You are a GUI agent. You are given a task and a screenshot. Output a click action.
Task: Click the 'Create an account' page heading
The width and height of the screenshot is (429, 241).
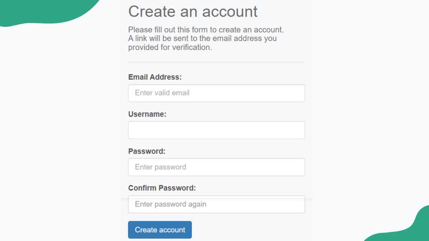pos(193,11)
